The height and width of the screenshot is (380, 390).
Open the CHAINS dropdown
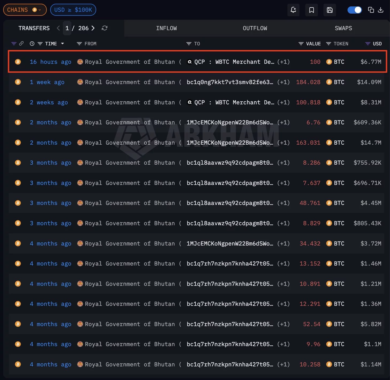click(25, 10)
